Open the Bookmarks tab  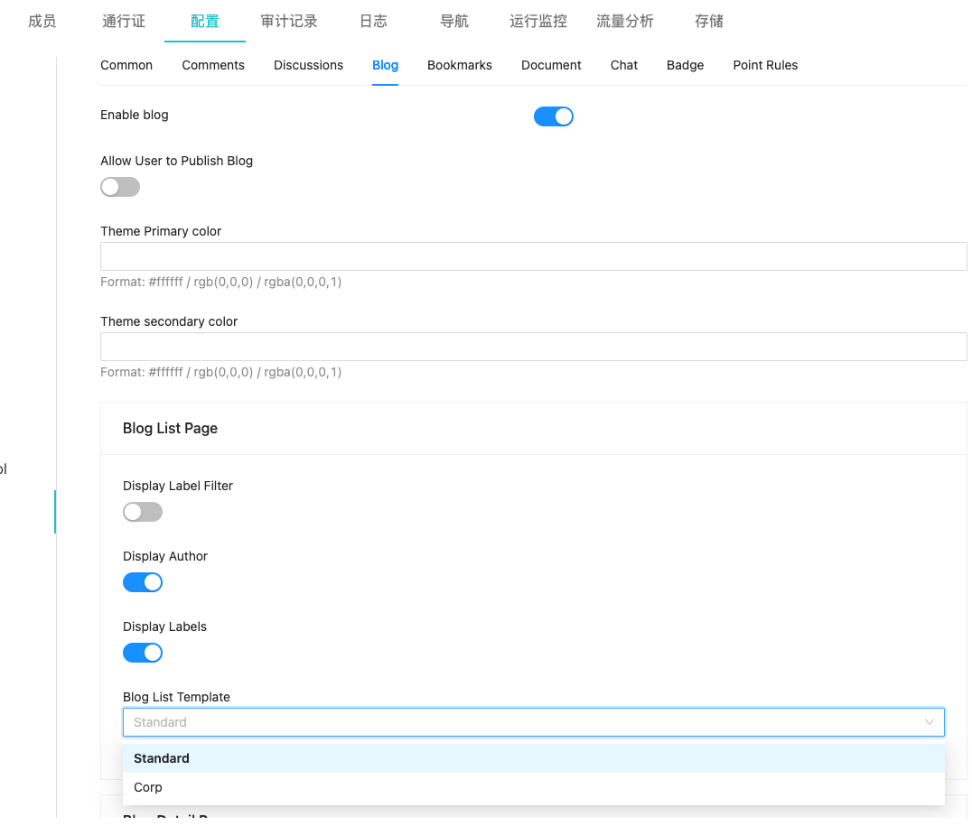pos(460,65)
